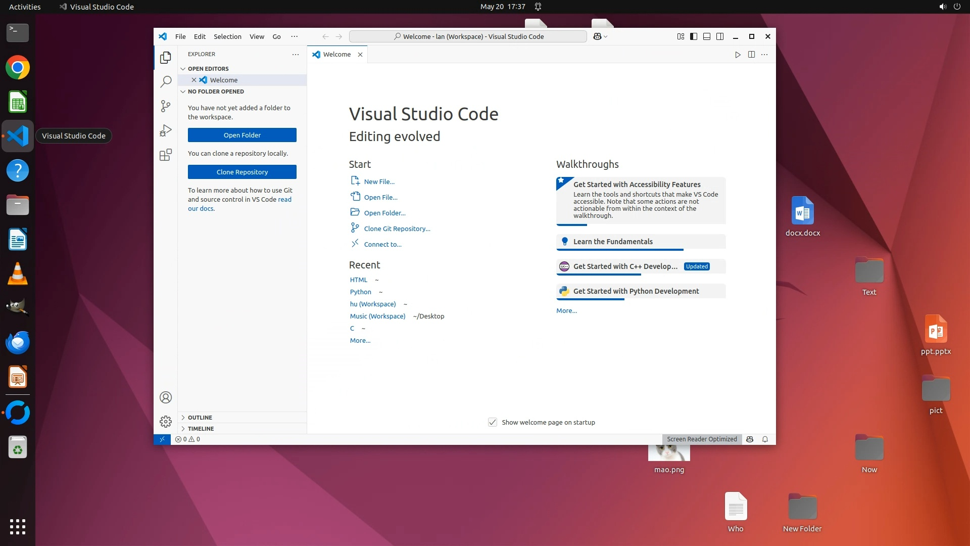Open the Source Control view
The image size is (970, 546).
(166, 106)
